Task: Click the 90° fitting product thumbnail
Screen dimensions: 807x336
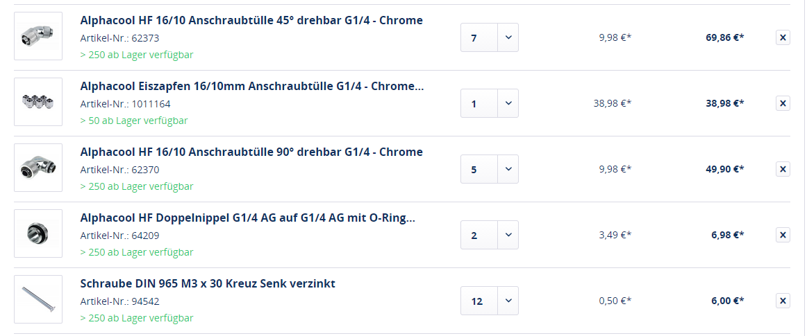Action: 38,168
